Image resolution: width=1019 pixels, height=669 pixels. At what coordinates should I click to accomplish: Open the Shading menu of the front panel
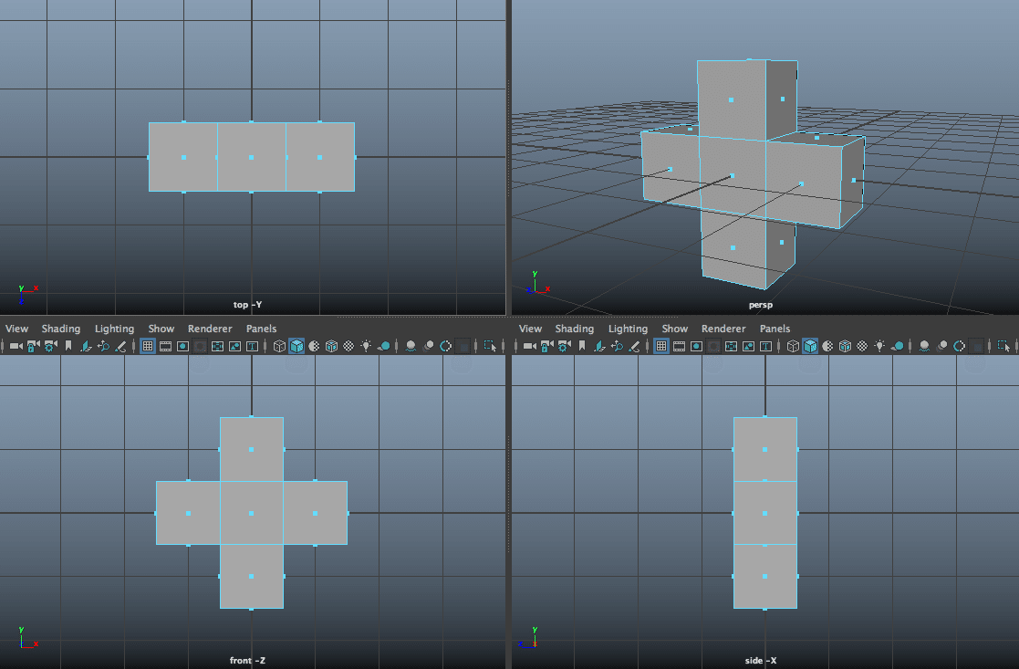coord(61,329)
